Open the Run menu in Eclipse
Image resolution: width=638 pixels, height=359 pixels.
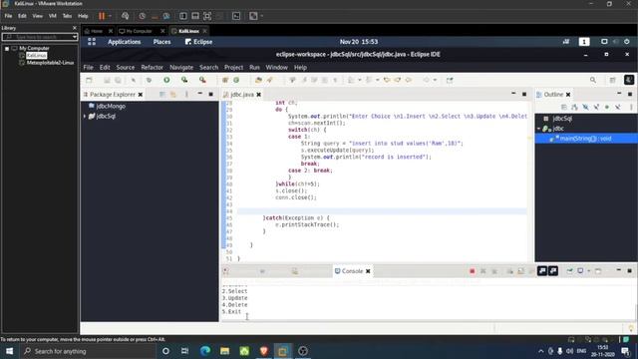pyautogui.click(x=254, y=68)
